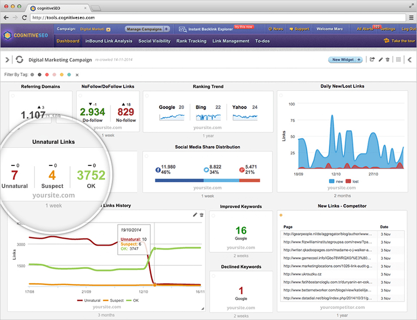
Task: Open the inBound Link Analysis tab
Action: [x=108, y=41]
